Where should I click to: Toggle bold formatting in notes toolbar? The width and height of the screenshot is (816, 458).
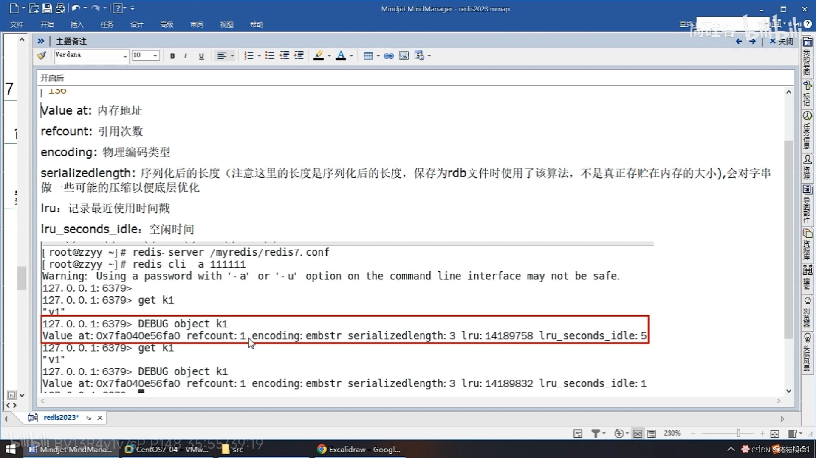pos(172,56)
